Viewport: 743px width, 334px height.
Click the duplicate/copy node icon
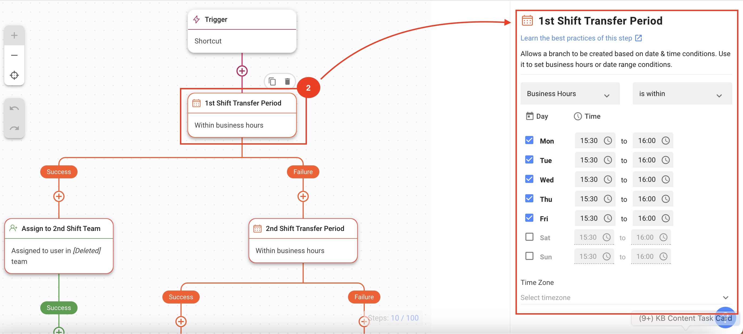click(272, 81)
